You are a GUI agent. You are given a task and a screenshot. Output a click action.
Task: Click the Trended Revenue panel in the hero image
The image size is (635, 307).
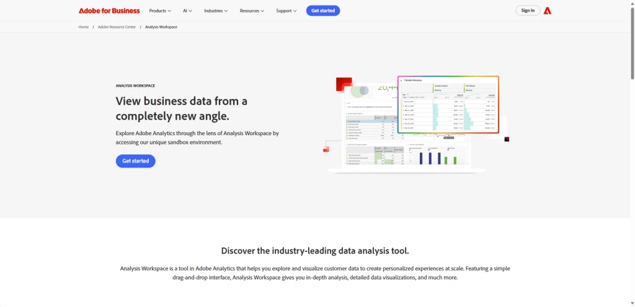(448, 104)
